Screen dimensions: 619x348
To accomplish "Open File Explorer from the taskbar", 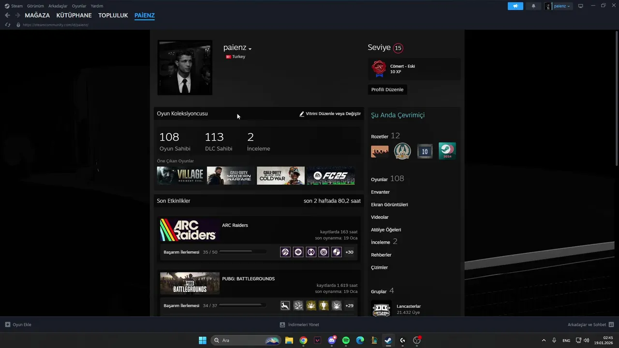I will click(289, 340).
